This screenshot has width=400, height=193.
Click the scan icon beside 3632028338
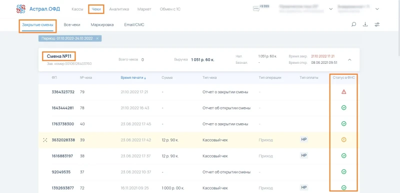click(x=45, y=140)
